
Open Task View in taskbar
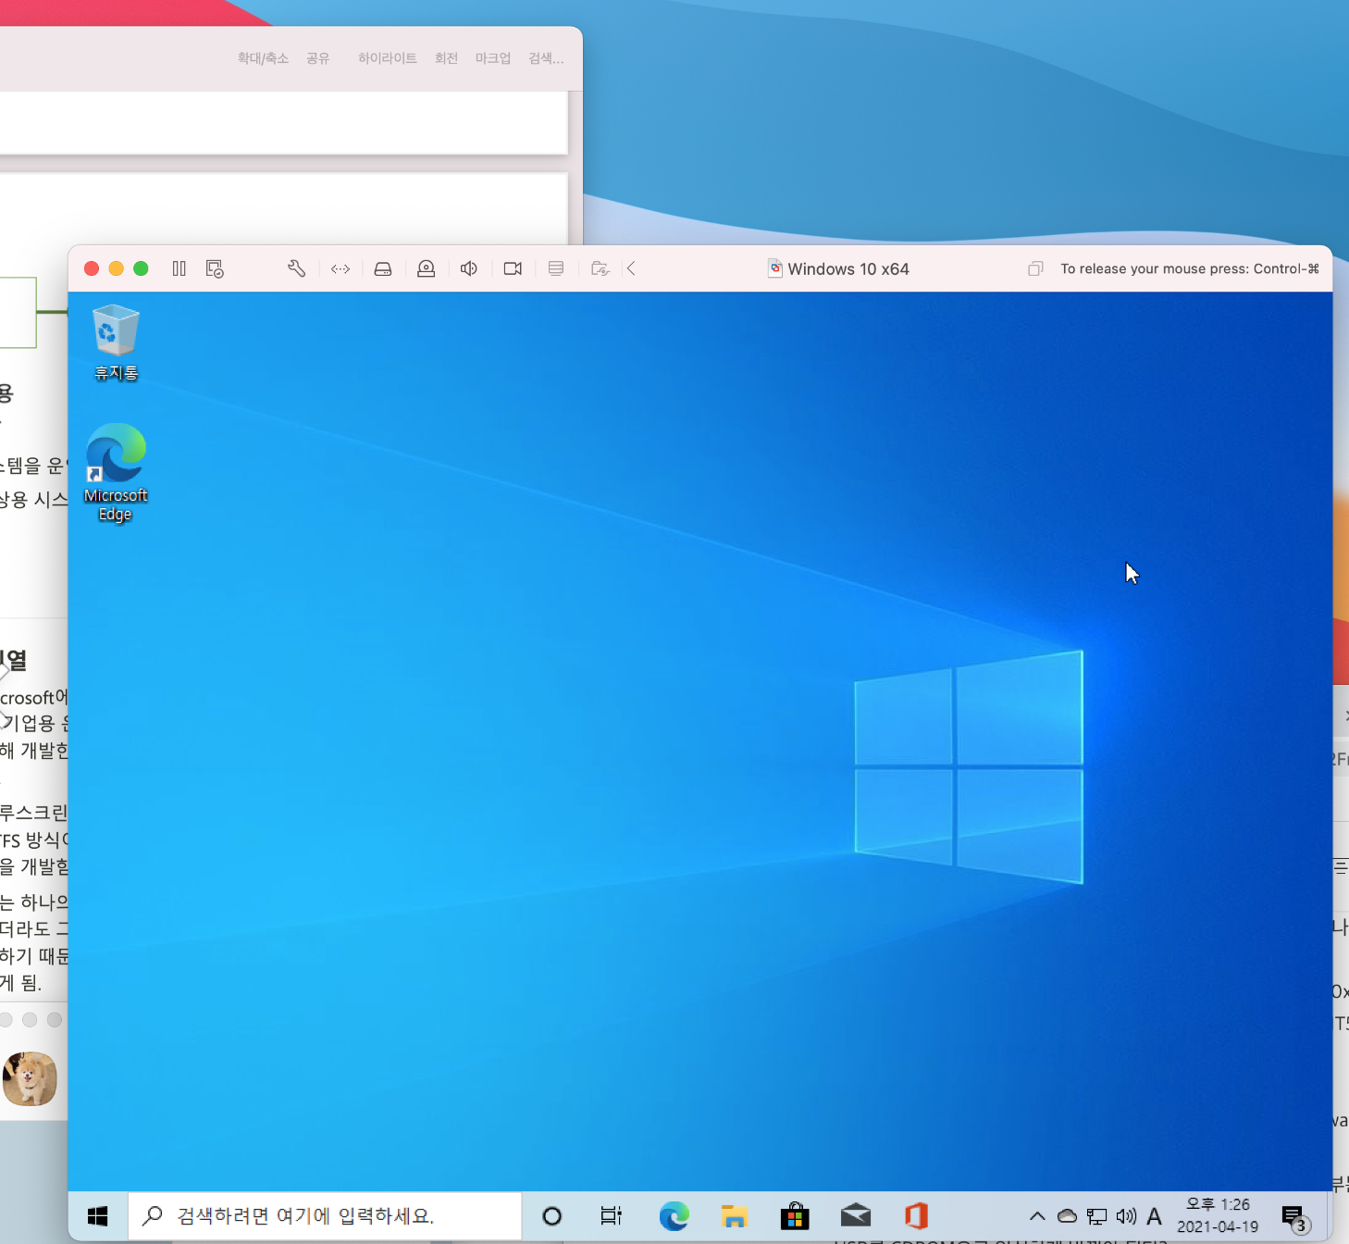click(612, 1216)
